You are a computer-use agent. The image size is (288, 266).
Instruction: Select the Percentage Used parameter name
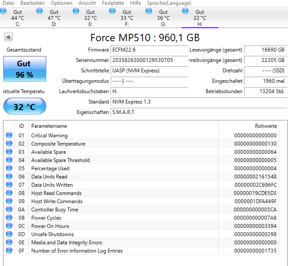(50, 169)
